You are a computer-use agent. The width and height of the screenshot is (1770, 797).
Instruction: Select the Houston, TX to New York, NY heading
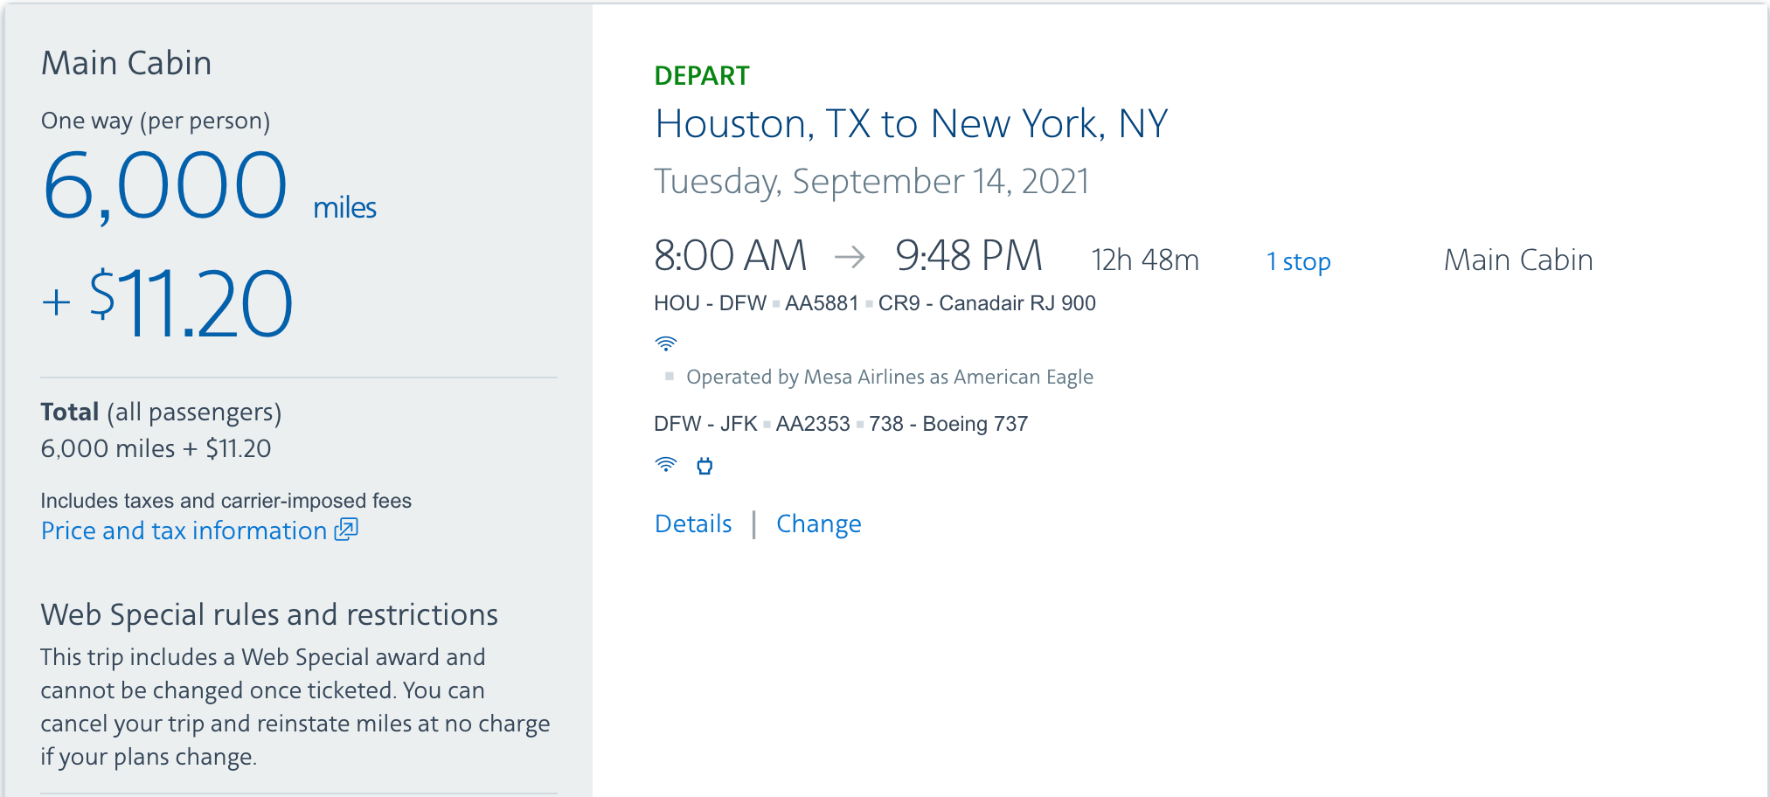point(911,124)
